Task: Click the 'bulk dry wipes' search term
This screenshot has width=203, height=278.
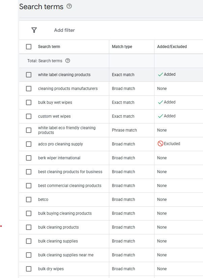Action: (x=51, y=269)
